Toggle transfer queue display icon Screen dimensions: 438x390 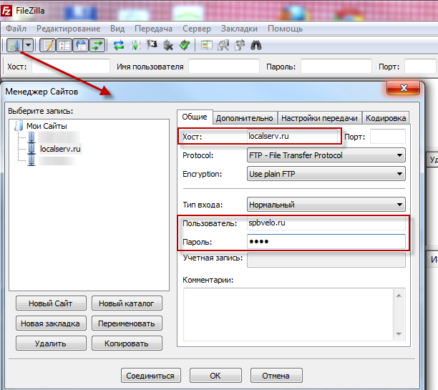(97, 45)
